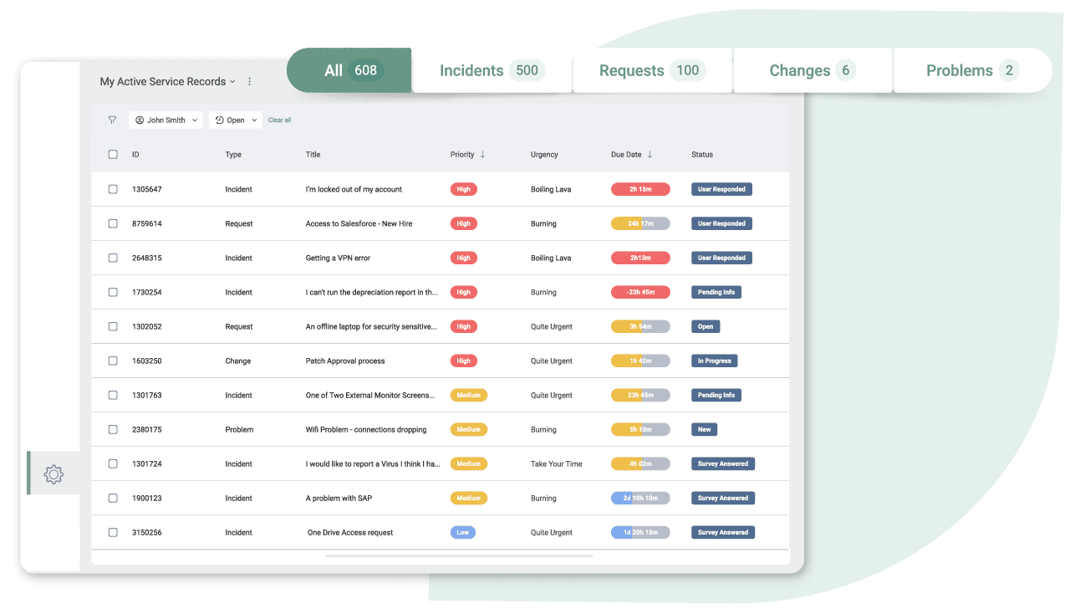Switch to the Problems tab
This screenshot has height=609, width=1070.
tap(972, 70)
